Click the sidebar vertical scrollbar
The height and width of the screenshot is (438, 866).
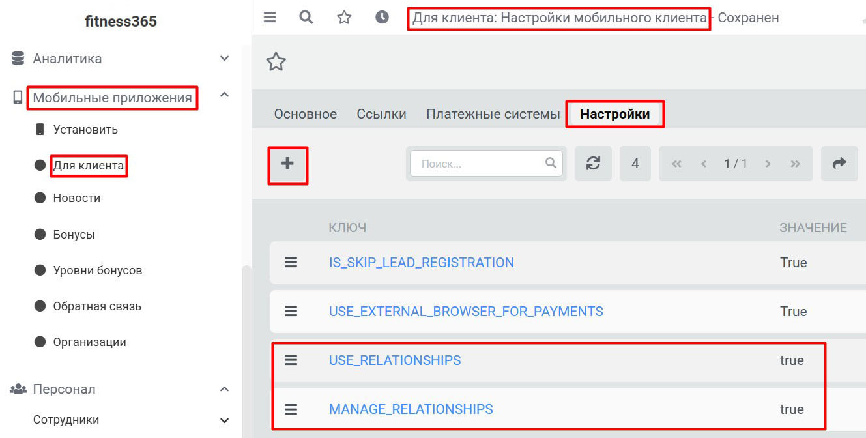point(246,352)
